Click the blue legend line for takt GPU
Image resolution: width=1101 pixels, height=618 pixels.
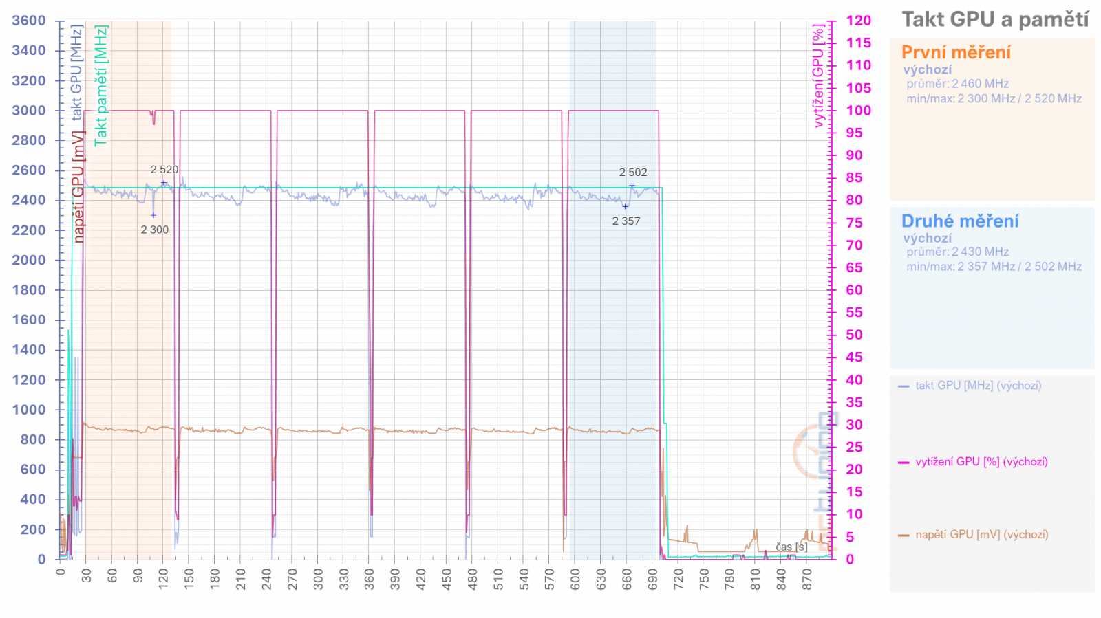coord(904,386)
